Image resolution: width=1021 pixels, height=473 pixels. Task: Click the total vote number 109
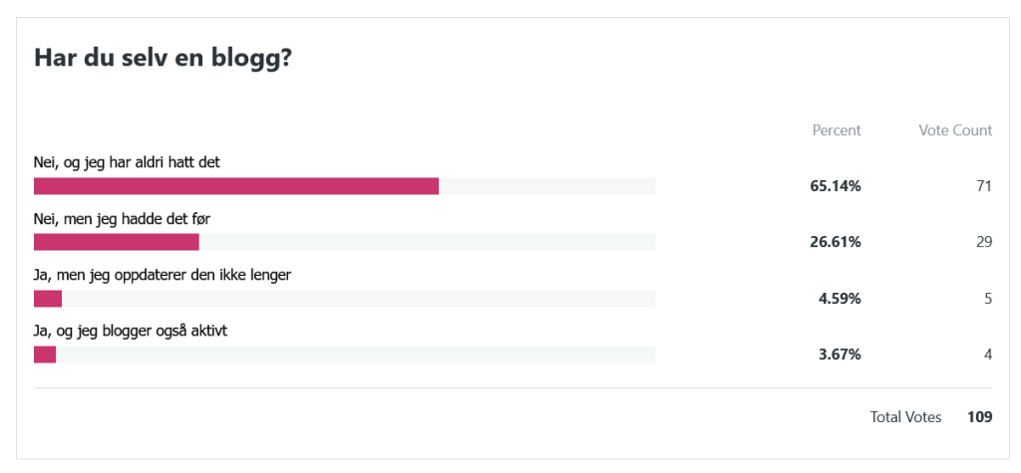979,417
